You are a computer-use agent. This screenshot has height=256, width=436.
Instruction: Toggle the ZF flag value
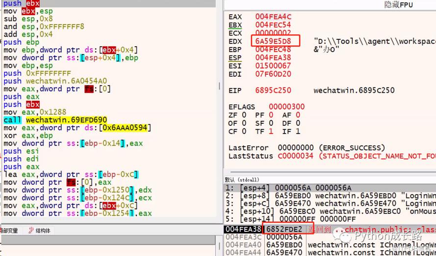tap(244, 115)
